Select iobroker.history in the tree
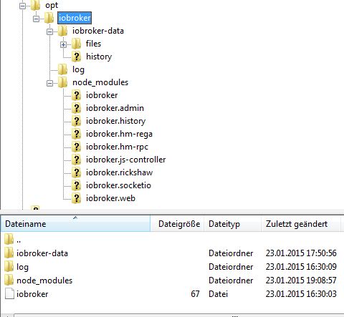The height and width of the screenshot is (317, 344). (x=115, y=121)
